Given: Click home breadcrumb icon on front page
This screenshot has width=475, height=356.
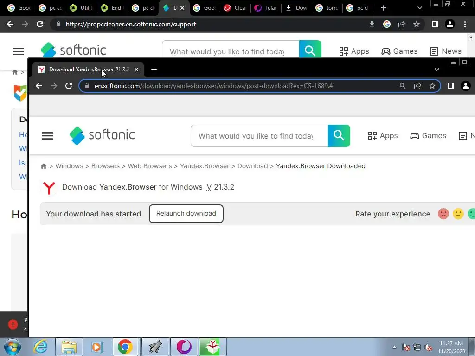Looking at the screenshot, I should coord(44,166).
